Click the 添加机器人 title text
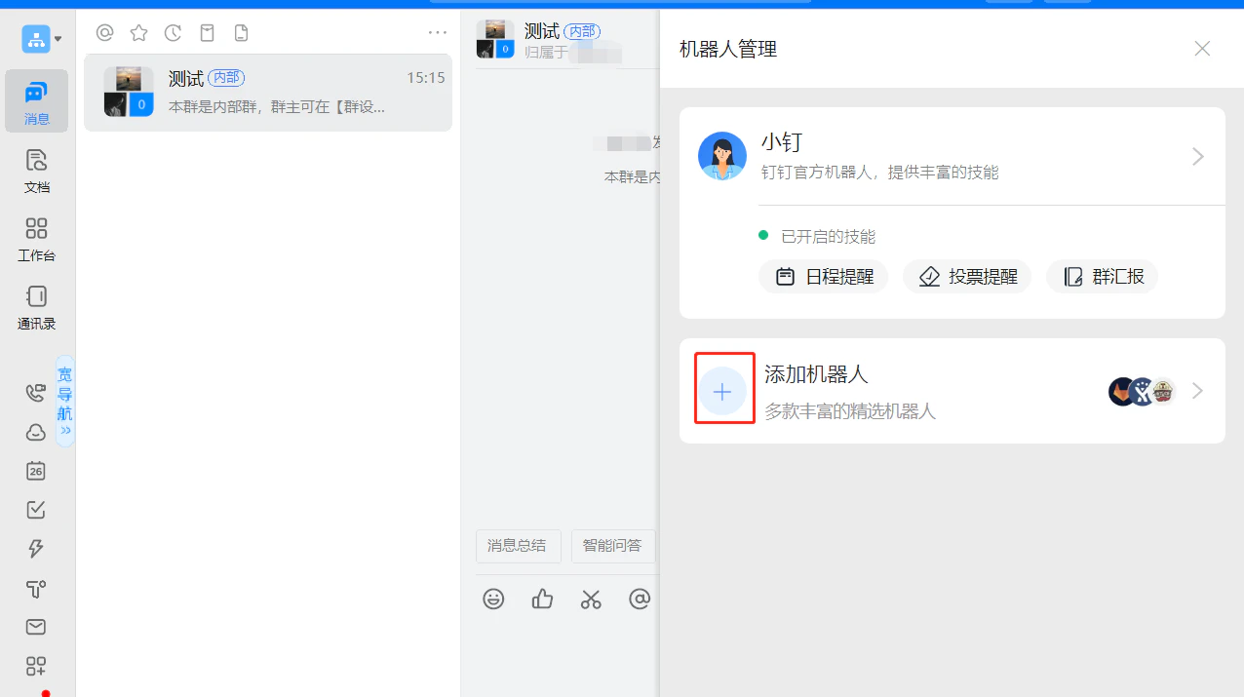The image size is (1244, 697). click(816, 374)
